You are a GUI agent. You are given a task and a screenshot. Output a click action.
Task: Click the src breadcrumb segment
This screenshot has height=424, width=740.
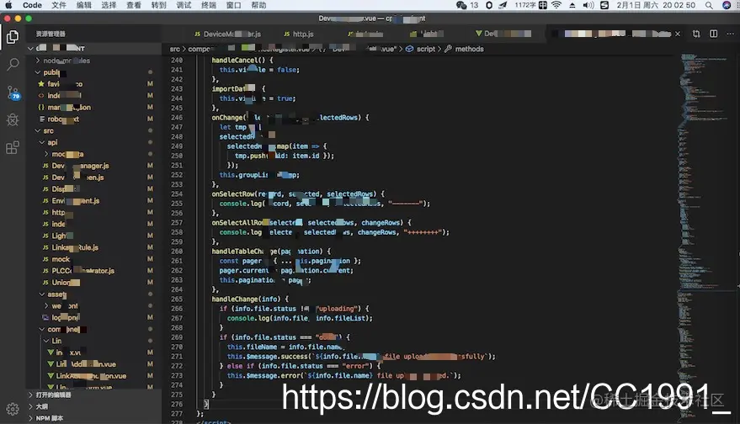[174, 49]
